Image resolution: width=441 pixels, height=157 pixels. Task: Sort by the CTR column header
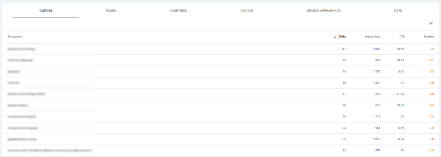point(402,37)
